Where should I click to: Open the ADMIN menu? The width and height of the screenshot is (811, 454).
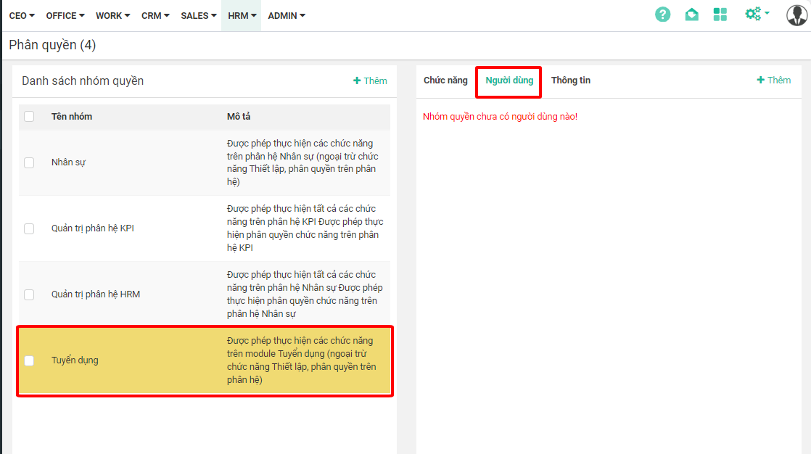286,15
